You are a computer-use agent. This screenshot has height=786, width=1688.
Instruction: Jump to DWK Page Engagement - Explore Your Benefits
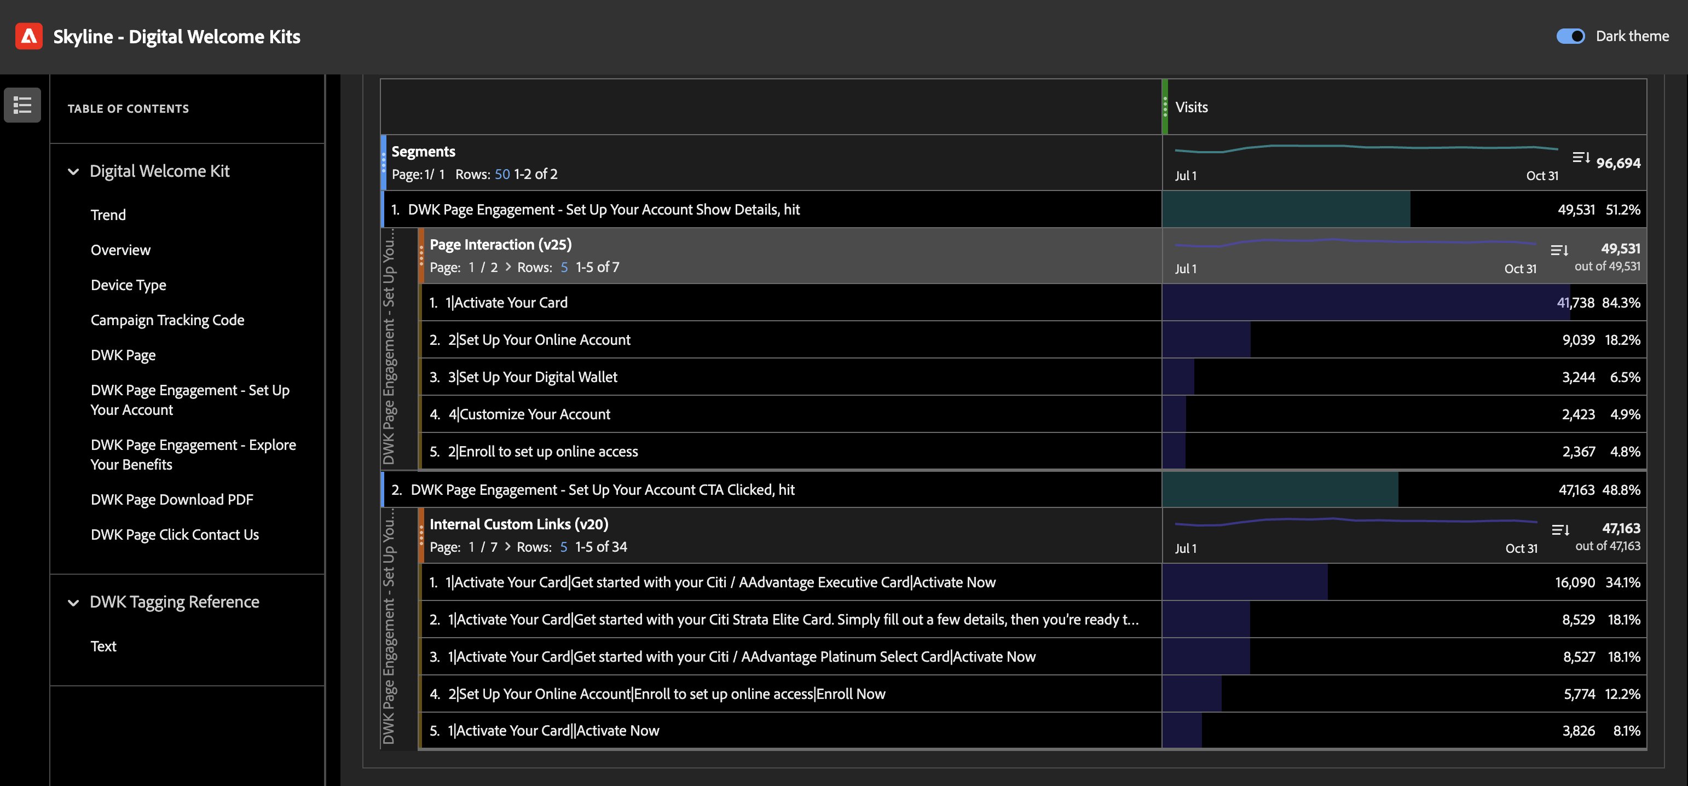click(193, 454)
